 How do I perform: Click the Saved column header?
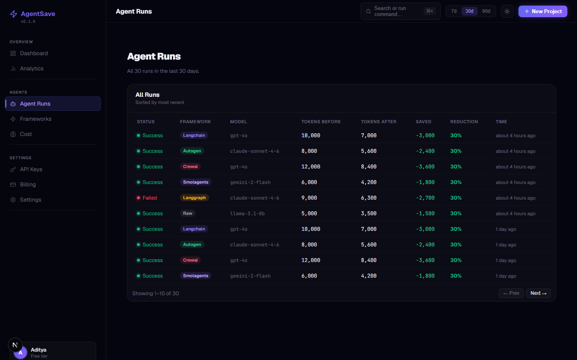[424, 122]
